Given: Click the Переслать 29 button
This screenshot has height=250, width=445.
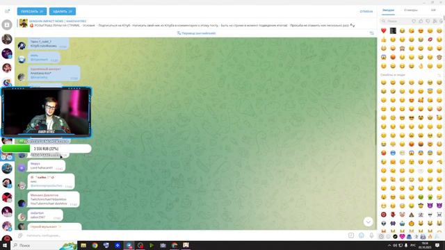Looking at the screenshot, I should coord(32,11).
